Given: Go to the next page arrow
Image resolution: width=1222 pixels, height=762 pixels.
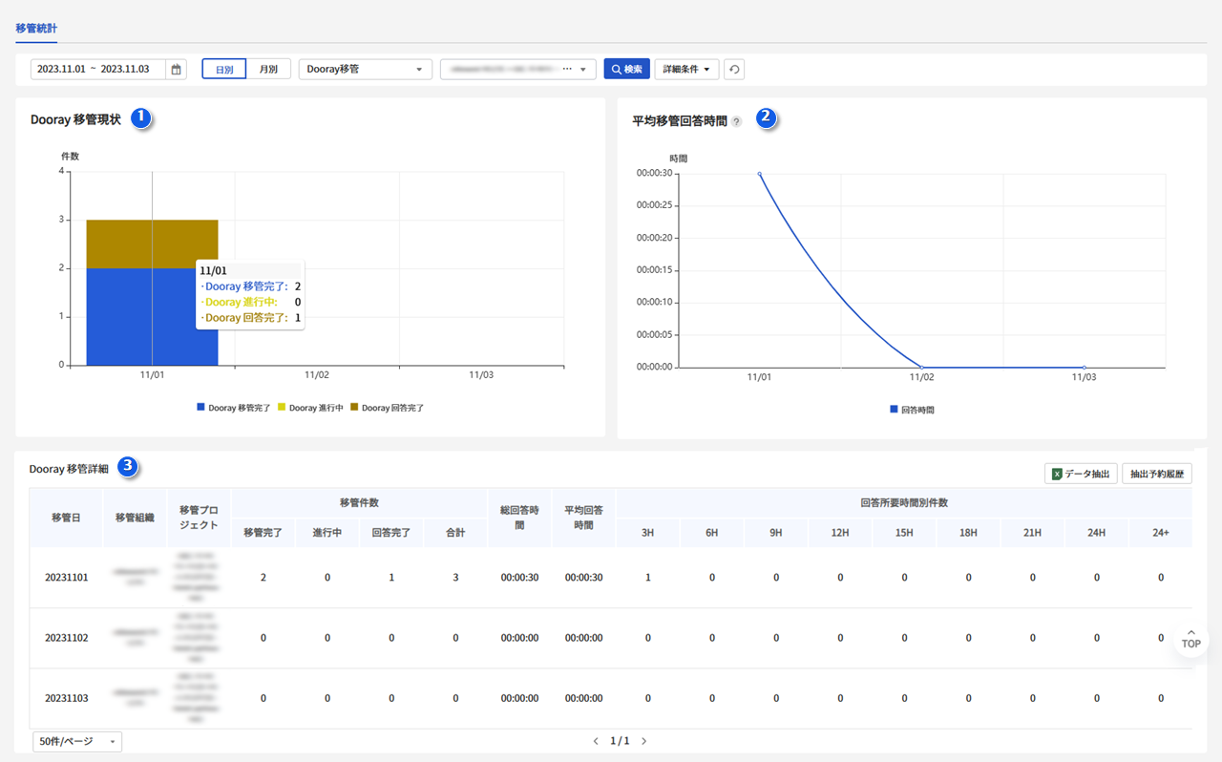Looking at the screenshot, I should click(644, 741).
